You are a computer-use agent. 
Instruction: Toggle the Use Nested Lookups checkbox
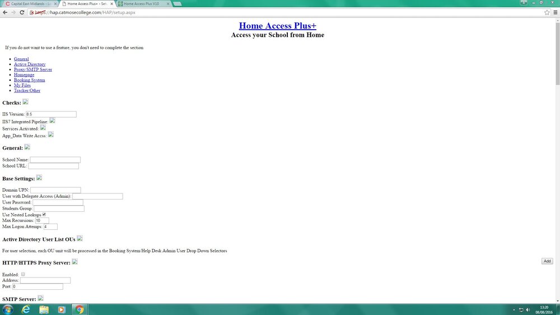(44, 215)
